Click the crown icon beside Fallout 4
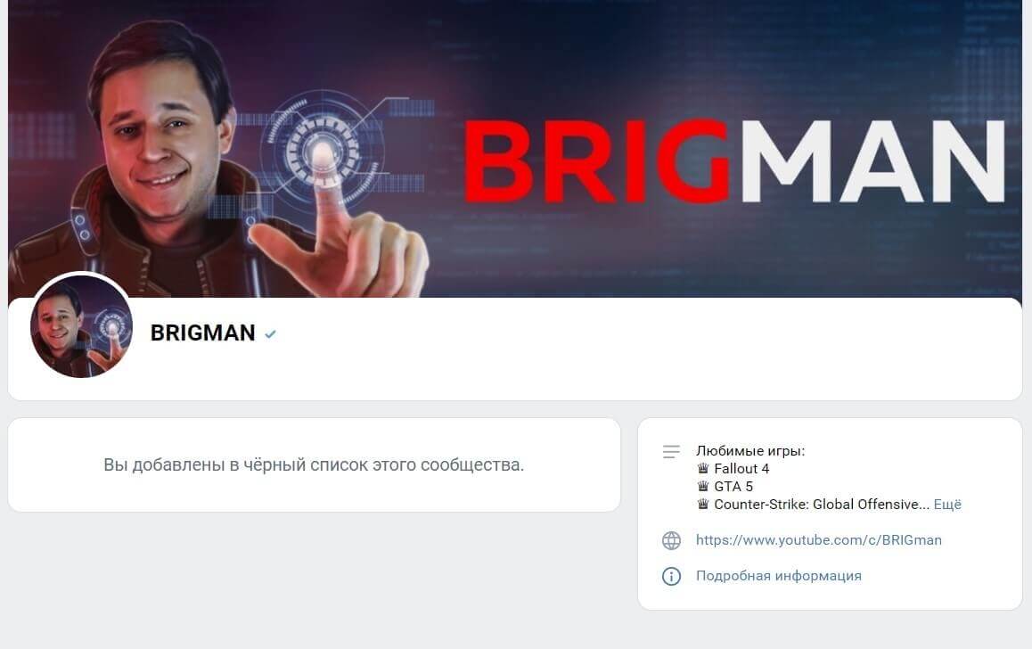 point(703,468)
